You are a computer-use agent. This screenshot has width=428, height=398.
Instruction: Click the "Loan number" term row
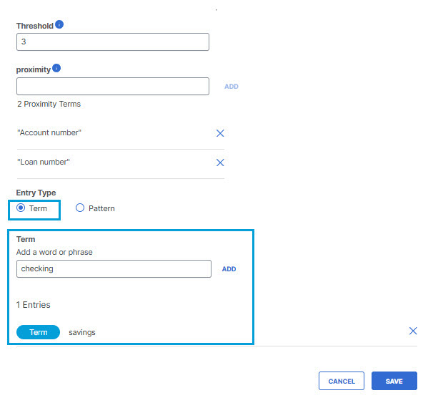[x=121, y=162]
